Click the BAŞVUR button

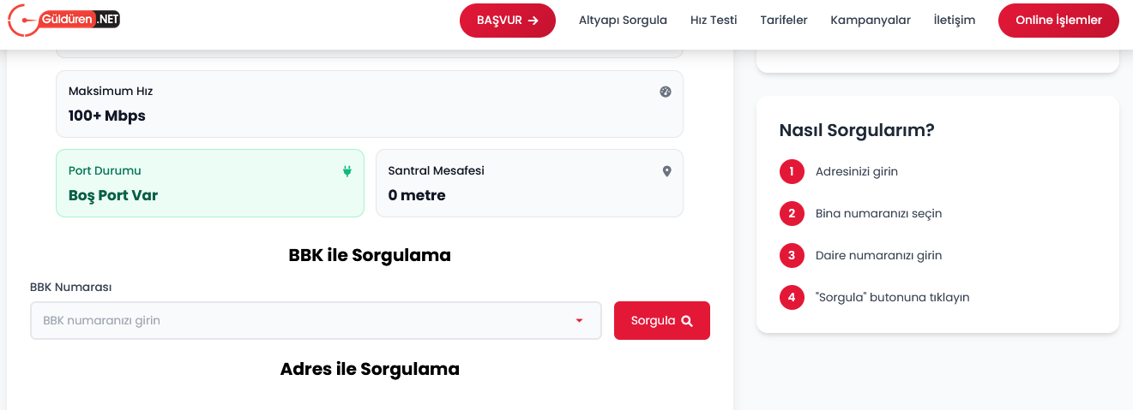(x=508, y=21)
